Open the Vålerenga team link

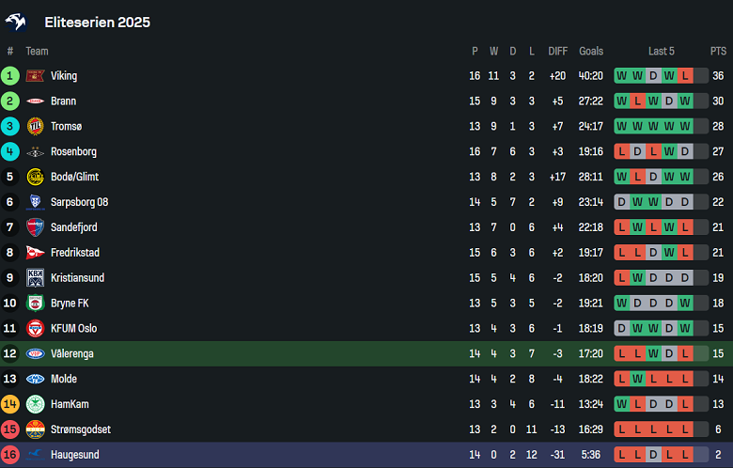(71, 354)
